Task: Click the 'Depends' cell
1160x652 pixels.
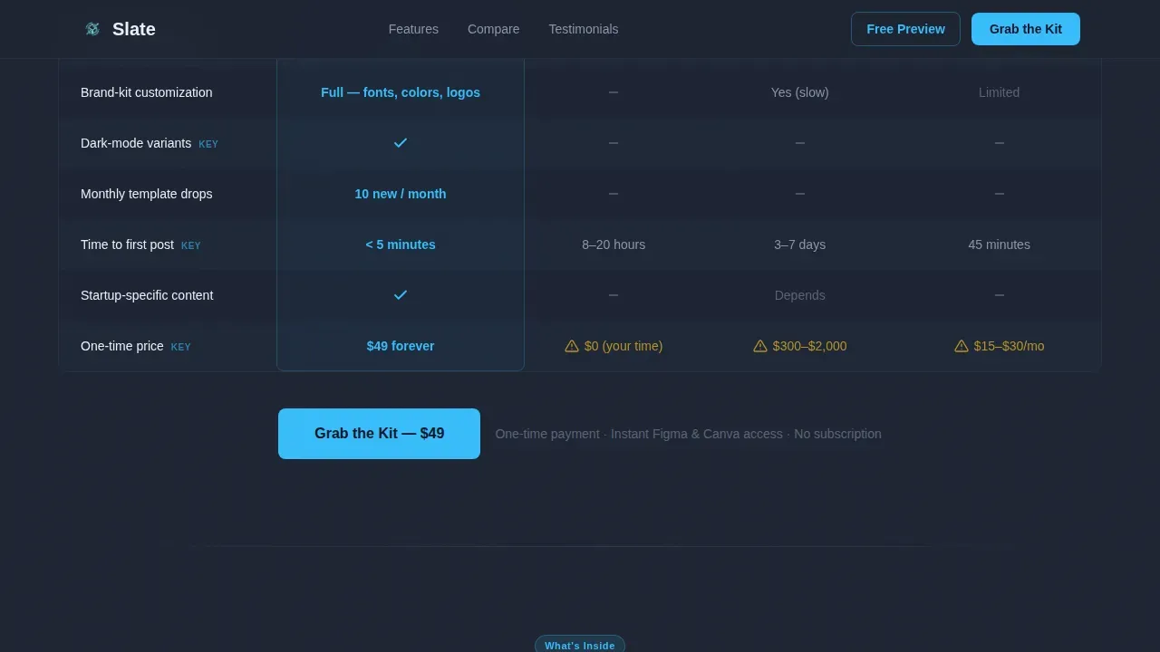Action: pyautogui.click(x=799, y=295)
